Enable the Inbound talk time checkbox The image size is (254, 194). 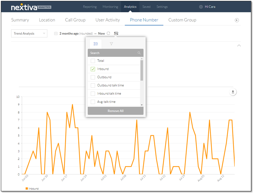(93, 93)
